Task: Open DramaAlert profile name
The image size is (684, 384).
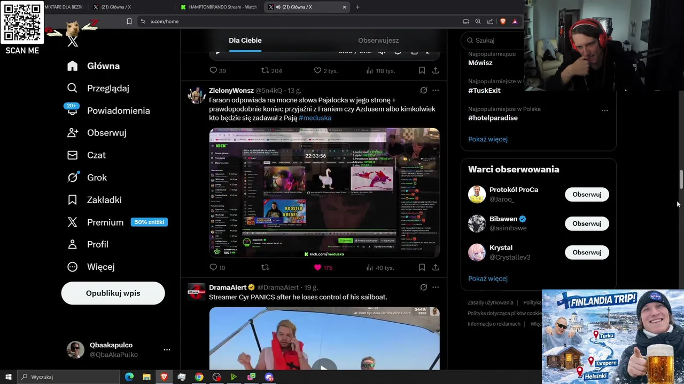Action: coord(228,287)
